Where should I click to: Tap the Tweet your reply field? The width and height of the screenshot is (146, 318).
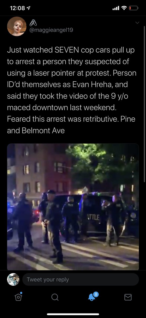tap(80, 279)
